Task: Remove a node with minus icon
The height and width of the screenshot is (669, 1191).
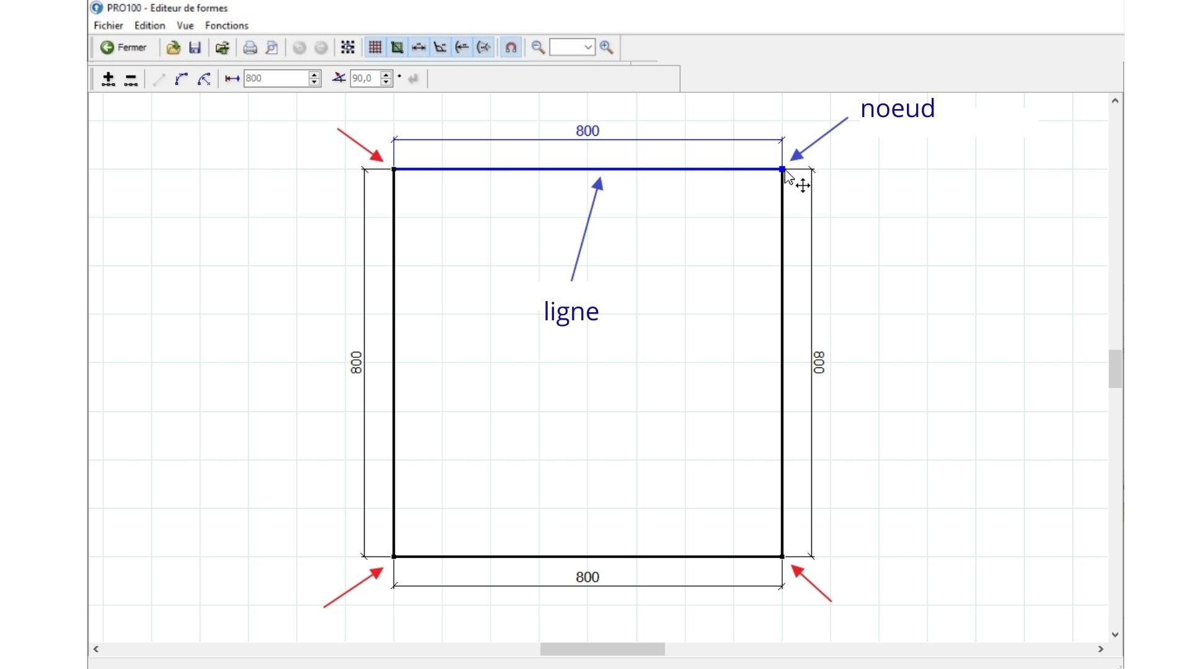Action: coord(131,79)
